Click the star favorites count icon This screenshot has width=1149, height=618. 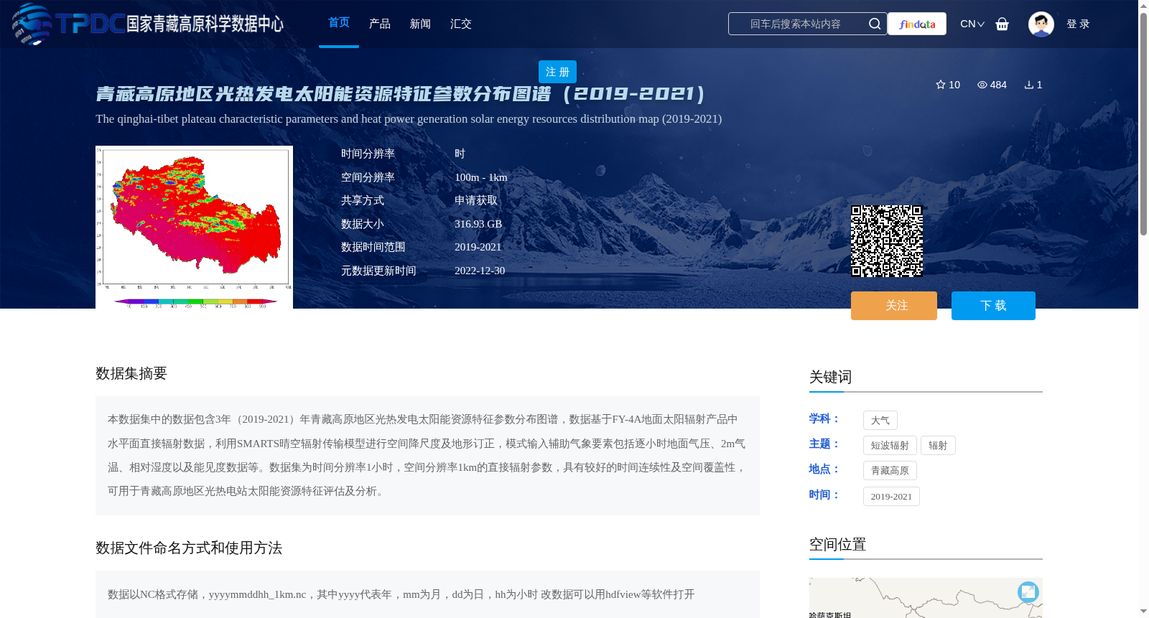coord(941,85)
